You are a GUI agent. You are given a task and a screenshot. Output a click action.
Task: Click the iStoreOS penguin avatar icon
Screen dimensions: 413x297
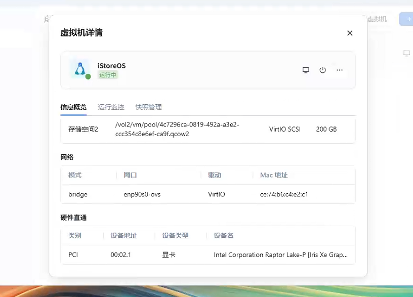click(x=79, y=69)
